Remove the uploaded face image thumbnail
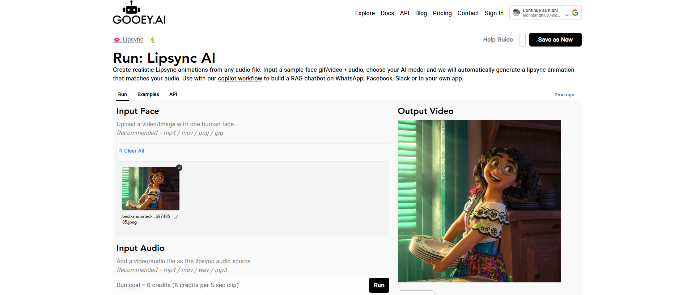The width and height of the screenshot is (687, 295). (179, 168)
